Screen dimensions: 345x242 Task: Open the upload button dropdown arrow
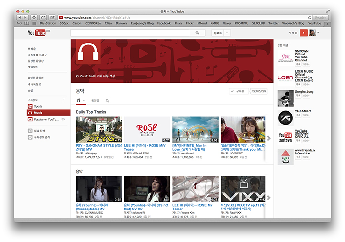click(227, 33)
